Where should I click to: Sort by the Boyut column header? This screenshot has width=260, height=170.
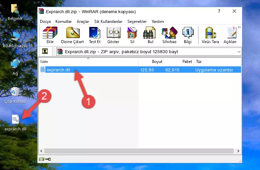point(151,62)
